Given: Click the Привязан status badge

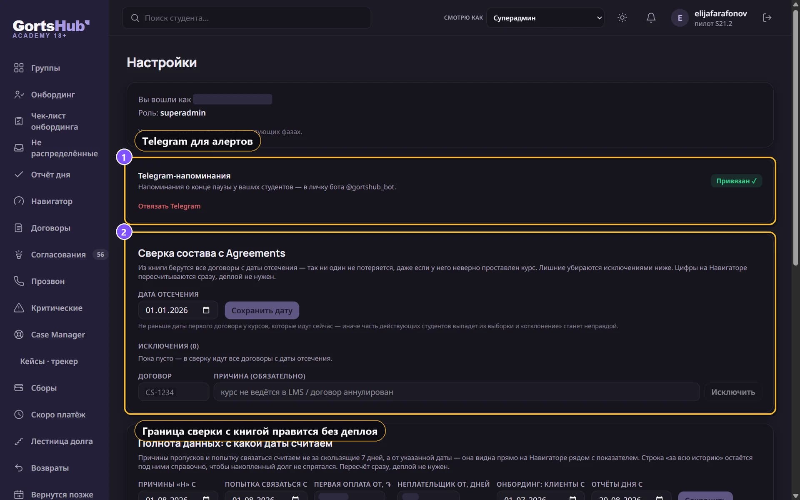Looking at the screenshot, I should click(736, 181).
